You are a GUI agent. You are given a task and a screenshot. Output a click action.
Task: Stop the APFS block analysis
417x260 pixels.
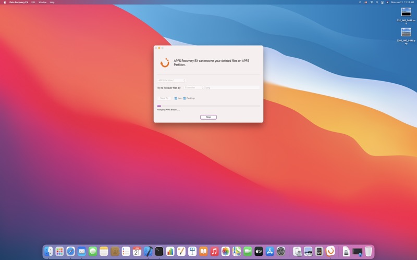(208, 117)
